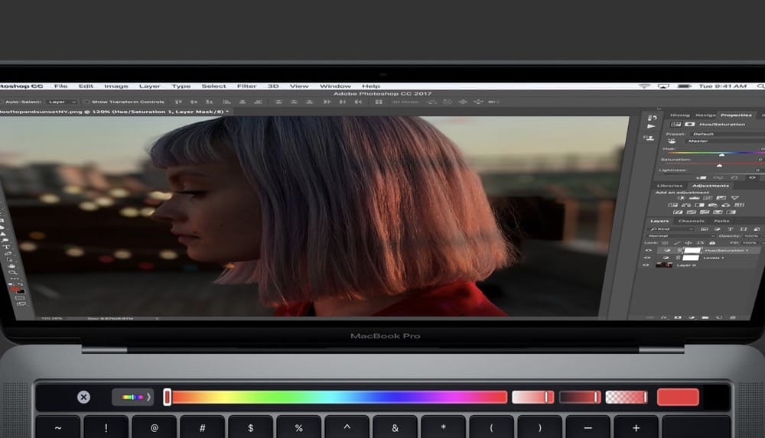Screen dimensions: 765x438
Task: Add a Levels adjustment from Adjustments panel
Action: click(x=695, y=198)
